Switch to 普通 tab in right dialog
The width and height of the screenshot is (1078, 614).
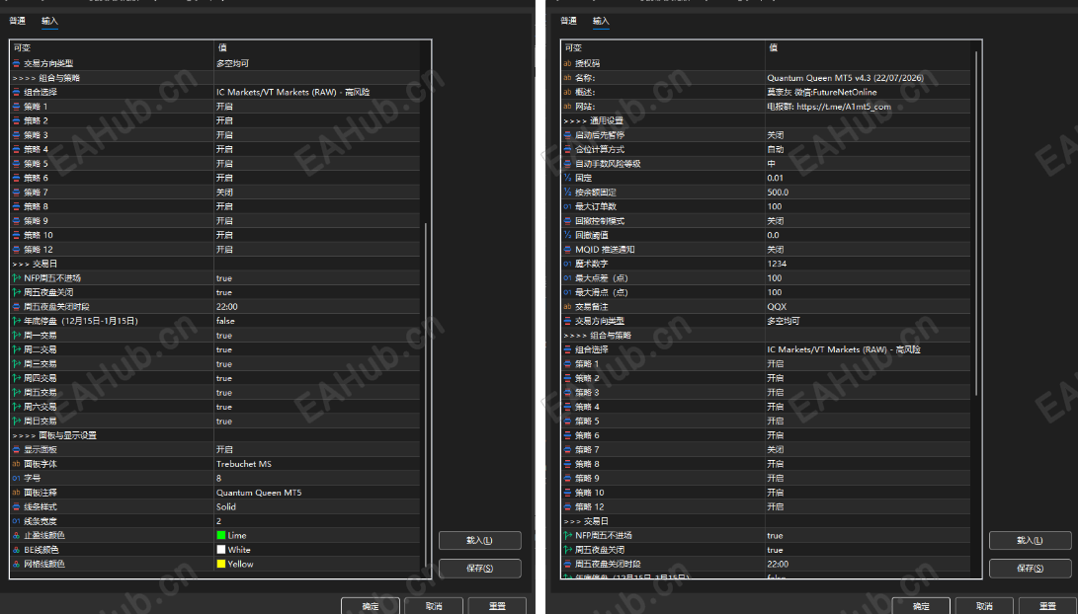[568, 21]
